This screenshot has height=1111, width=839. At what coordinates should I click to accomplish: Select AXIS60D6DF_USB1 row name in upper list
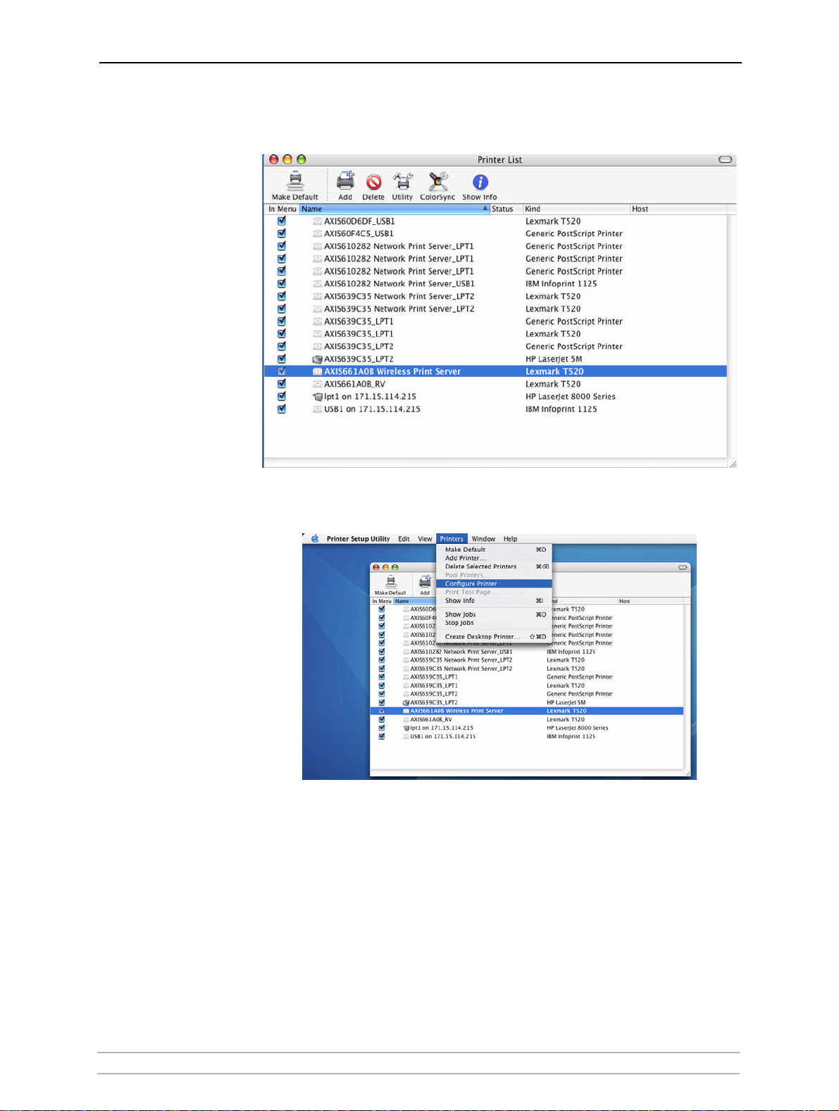coord(359,221)
